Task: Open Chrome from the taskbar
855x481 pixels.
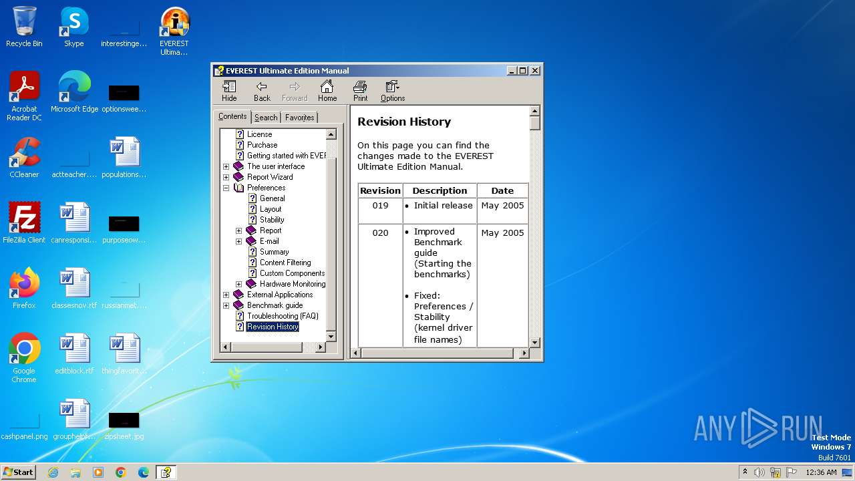Action: pos(121,472)
